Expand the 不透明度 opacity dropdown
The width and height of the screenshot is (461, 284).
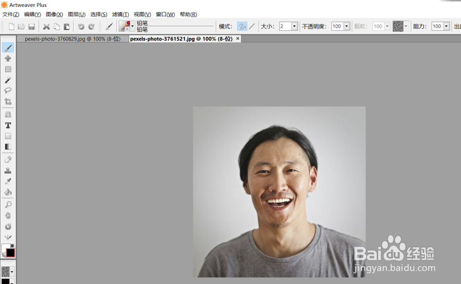point(347,26)
